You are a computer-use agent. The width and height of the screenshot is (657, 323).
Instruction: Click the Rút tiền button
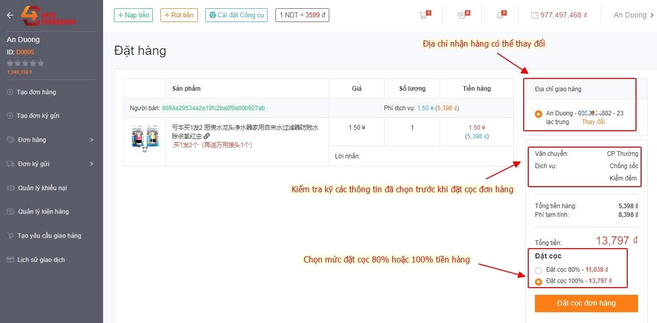click(179, 15)
